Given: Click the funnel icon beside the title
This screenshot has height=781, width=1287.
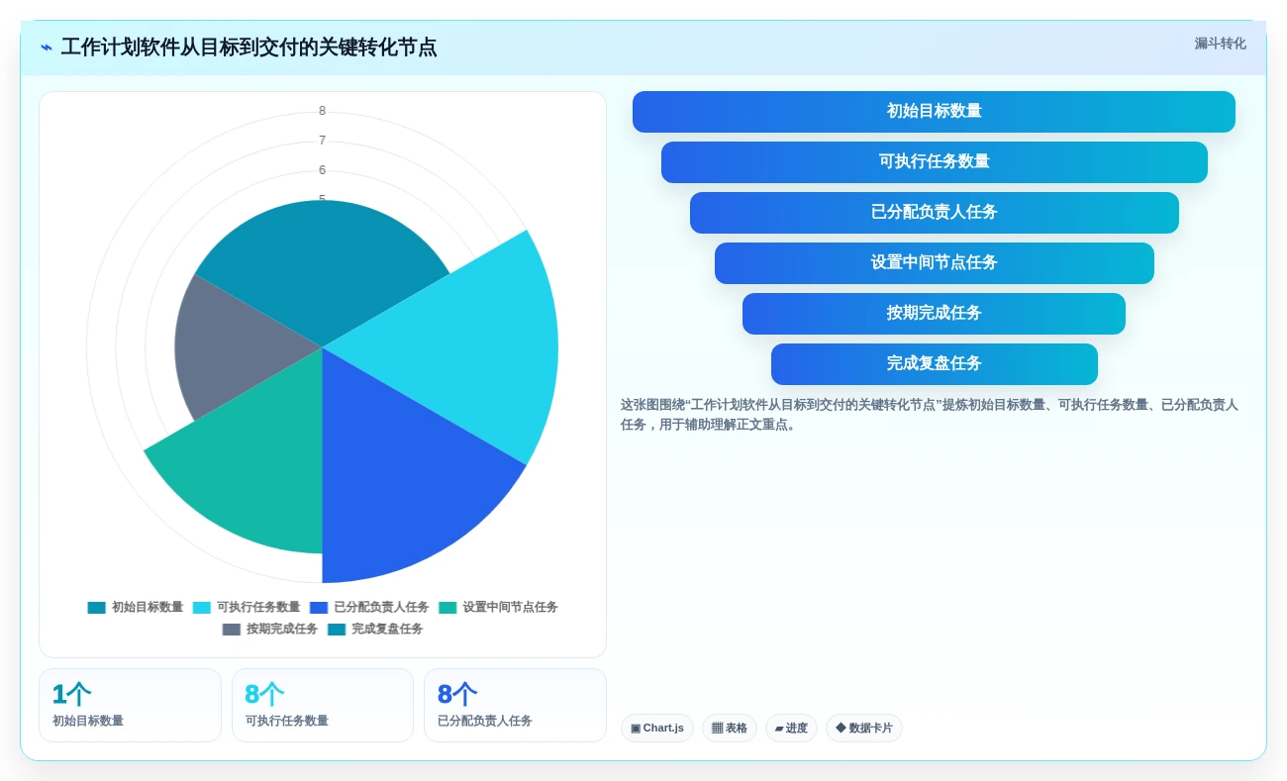Looking at the screenshot, I should [47, 48].
